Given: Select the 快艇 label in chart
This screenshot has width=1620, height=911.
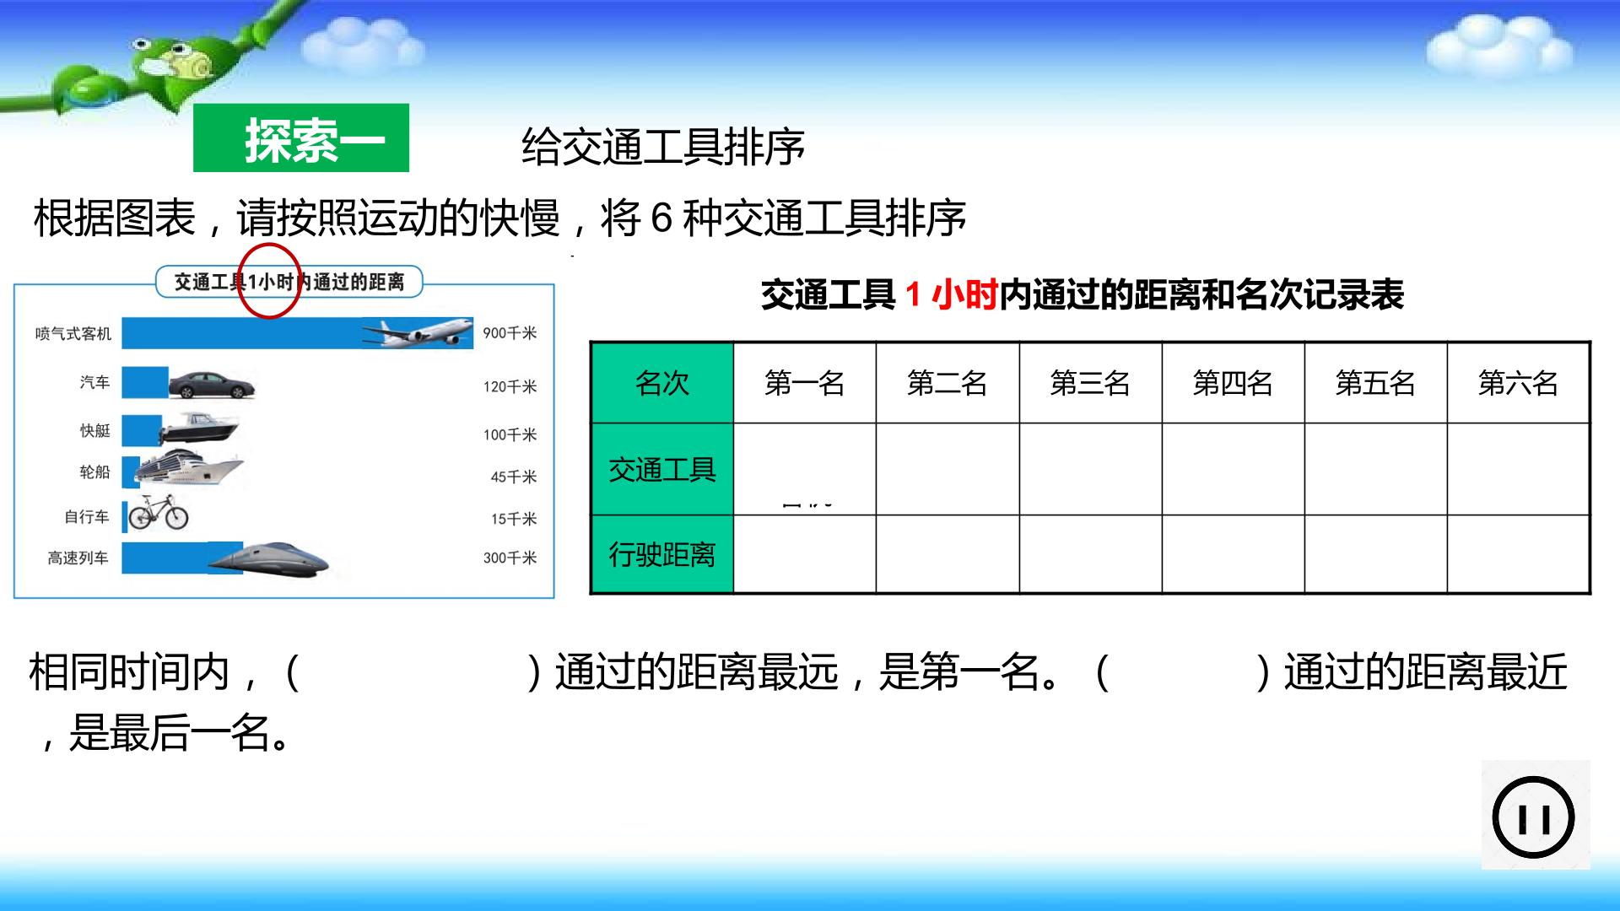Looking at the screenshot, I should point(94,431).
